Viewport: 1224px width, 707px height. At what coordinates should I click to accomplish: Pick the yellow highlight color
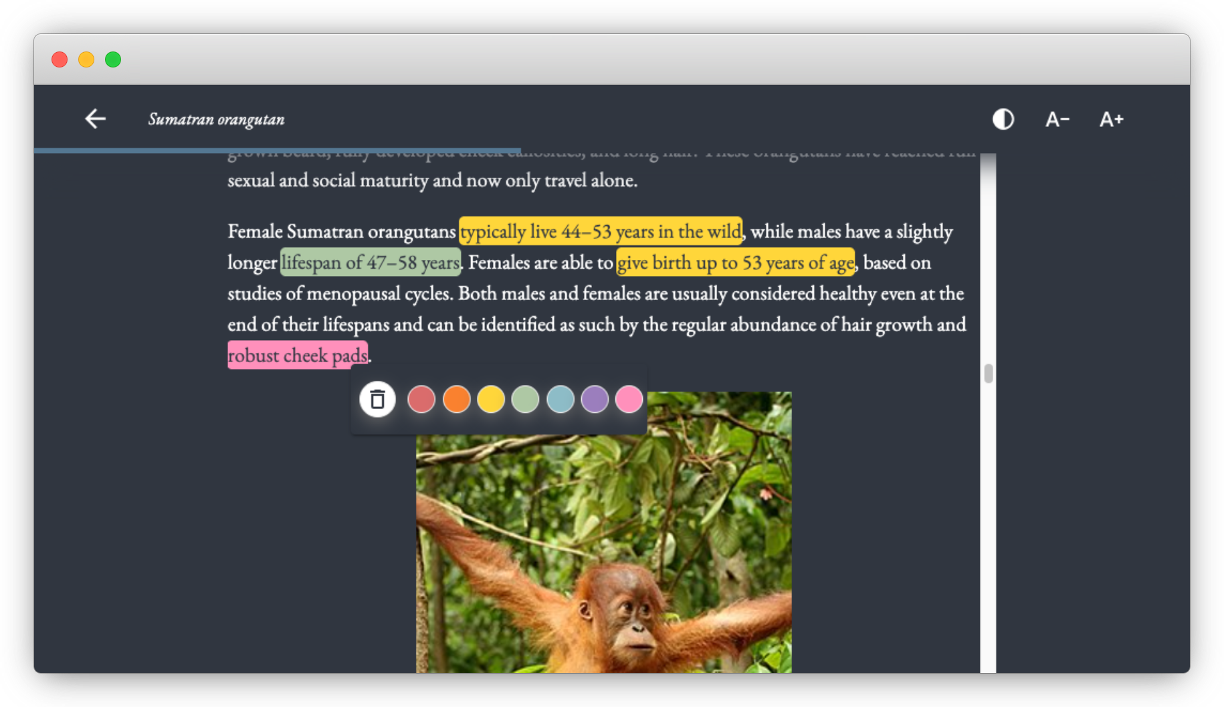pyautogui.click(x=491, y=400)
